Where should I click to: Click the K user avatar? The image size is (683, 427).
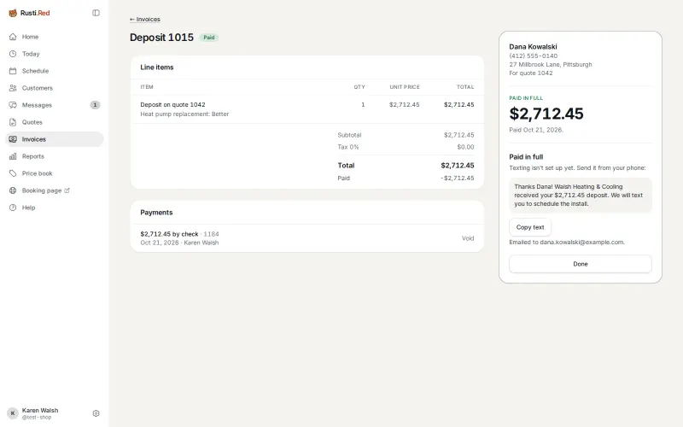point(13,413)
